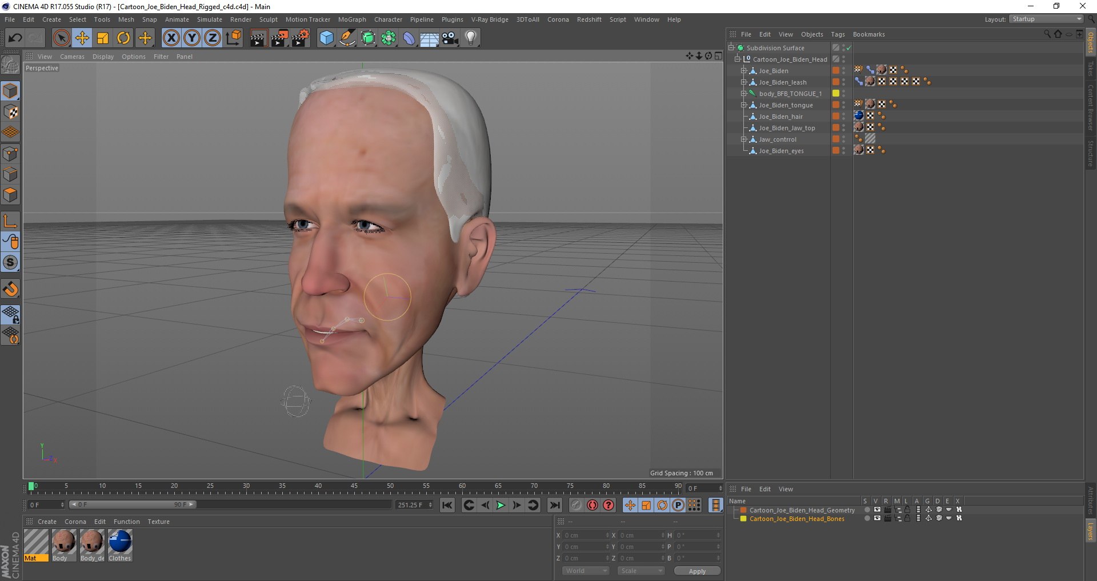Enable Texture mode in left sidebar
1097x581 pixels.
(x=11, y=112)
